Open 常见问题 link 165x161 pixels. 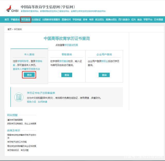tap(24, 150)
